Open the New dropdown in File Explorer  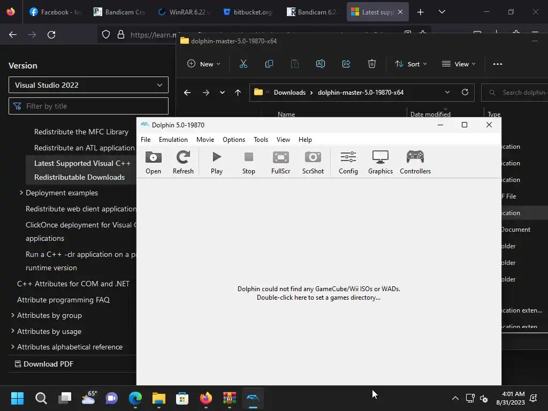[204, 64]
